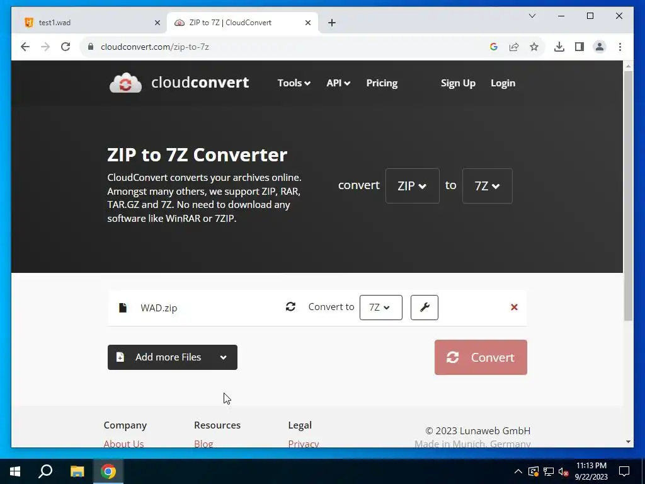Open the 7Z dropdown in the WAD.zip row
Viewport: 645px width, 484px height.
380,308
